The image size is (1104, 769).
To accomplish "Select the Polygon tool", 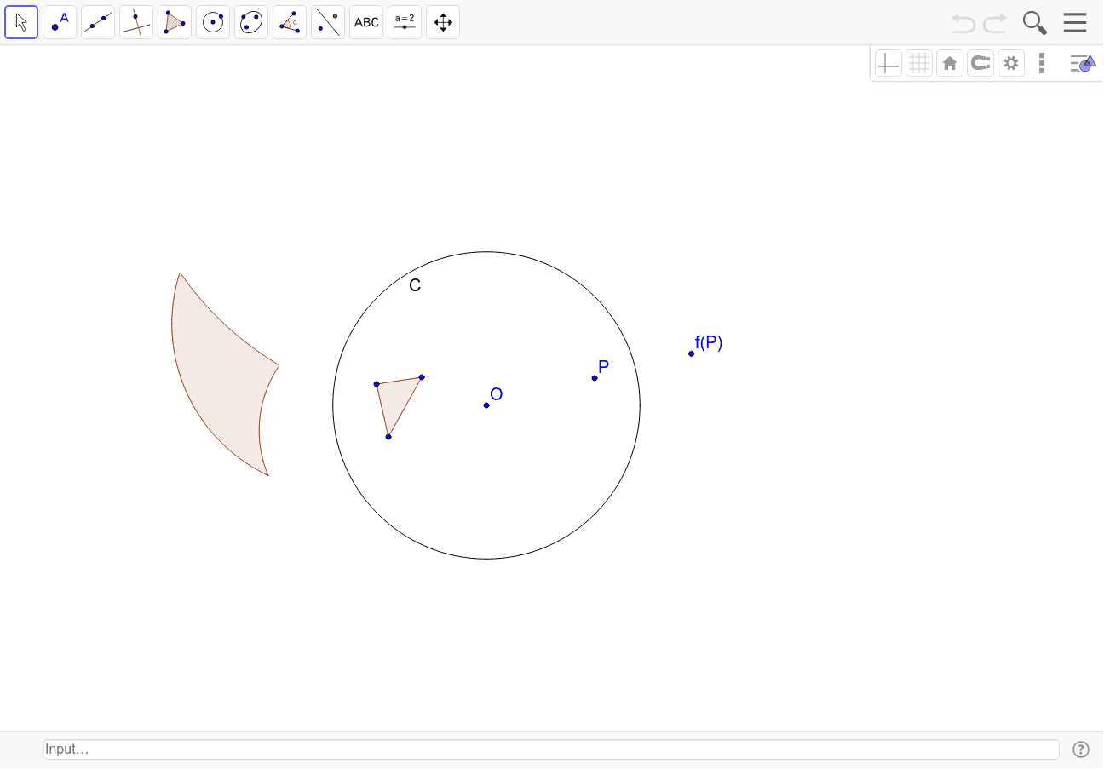I will (174, 22).
